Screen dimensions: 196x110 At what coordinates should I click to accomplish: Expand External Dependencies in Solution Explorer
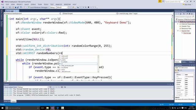[178, 24]
